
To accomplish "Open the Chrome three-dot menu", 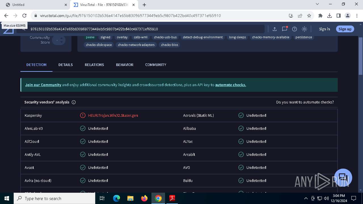I will (x=357, y=16).
